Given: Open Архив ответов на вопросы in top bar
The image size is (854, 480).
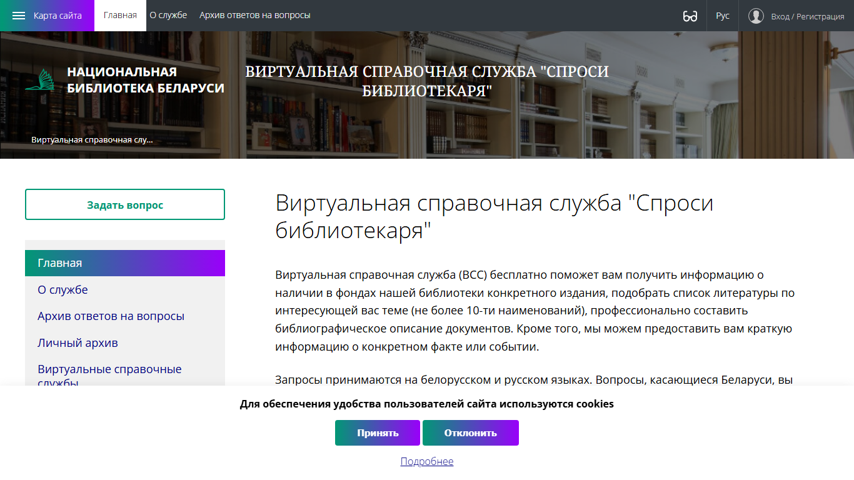Looking at the screenshot, I should click(x=255, y=15).
